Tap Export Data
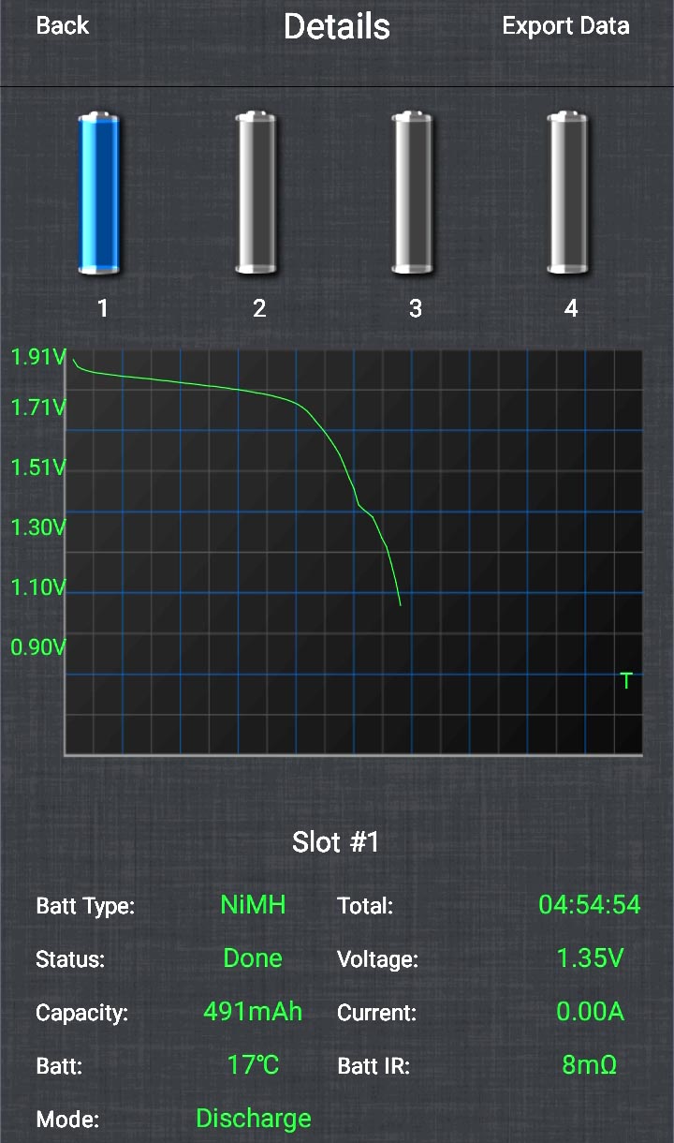This screenshot has width=674, height=1143. (x=565, y=26)
